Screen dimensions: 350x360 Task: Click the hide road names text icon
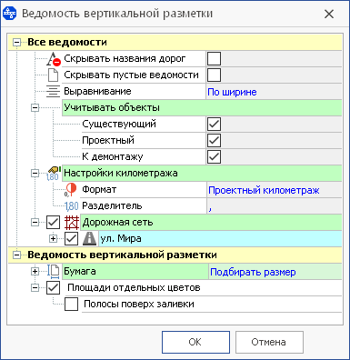point(54,59)
